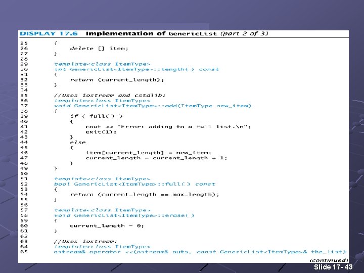Click the 'length( ) const' function declaration line
Screen dimensions: 364x273
[x=136, y=69]
